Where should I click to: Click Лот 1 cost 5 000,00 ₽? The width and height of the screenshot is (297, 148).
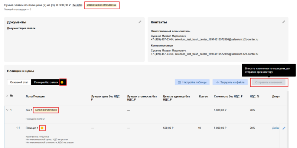tap(220, 110)
